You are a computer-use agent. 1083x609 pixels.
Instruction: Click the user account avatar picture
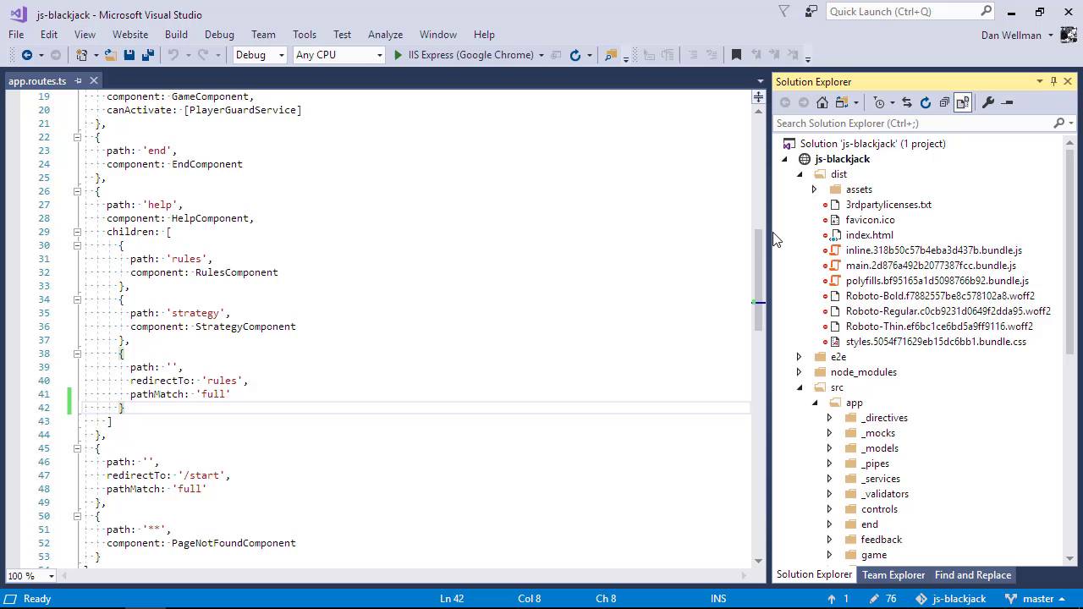click(x=1070, y=35)
